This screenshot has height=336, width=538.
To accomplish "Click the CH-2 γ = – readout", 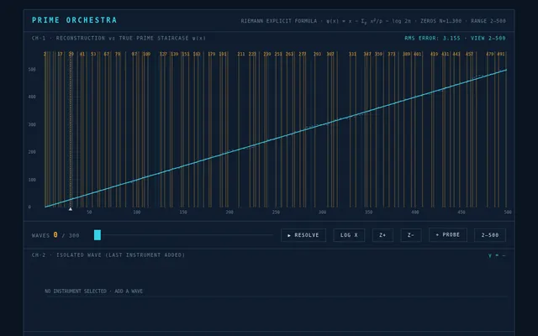I will coord(497,255).
